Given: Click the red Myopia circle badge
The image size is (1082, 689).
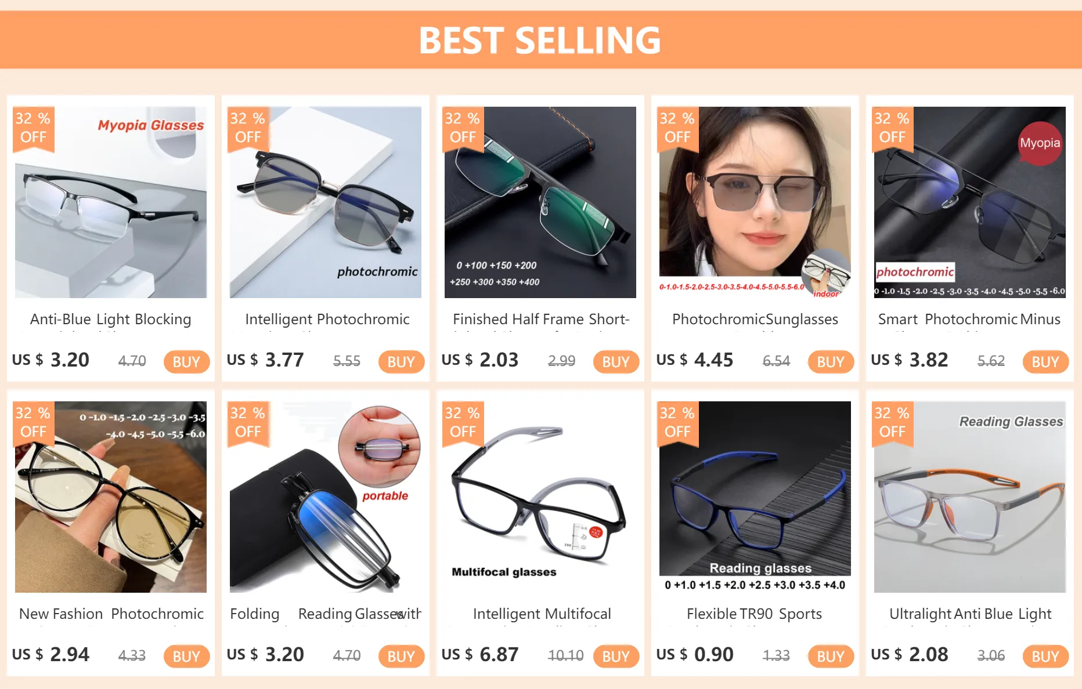Looking at the screenshot, I should coord(1040,143).
